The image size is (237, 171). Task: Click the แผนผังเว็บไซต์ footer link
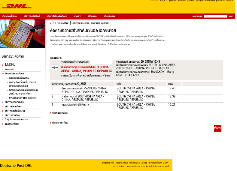[108, 163]
